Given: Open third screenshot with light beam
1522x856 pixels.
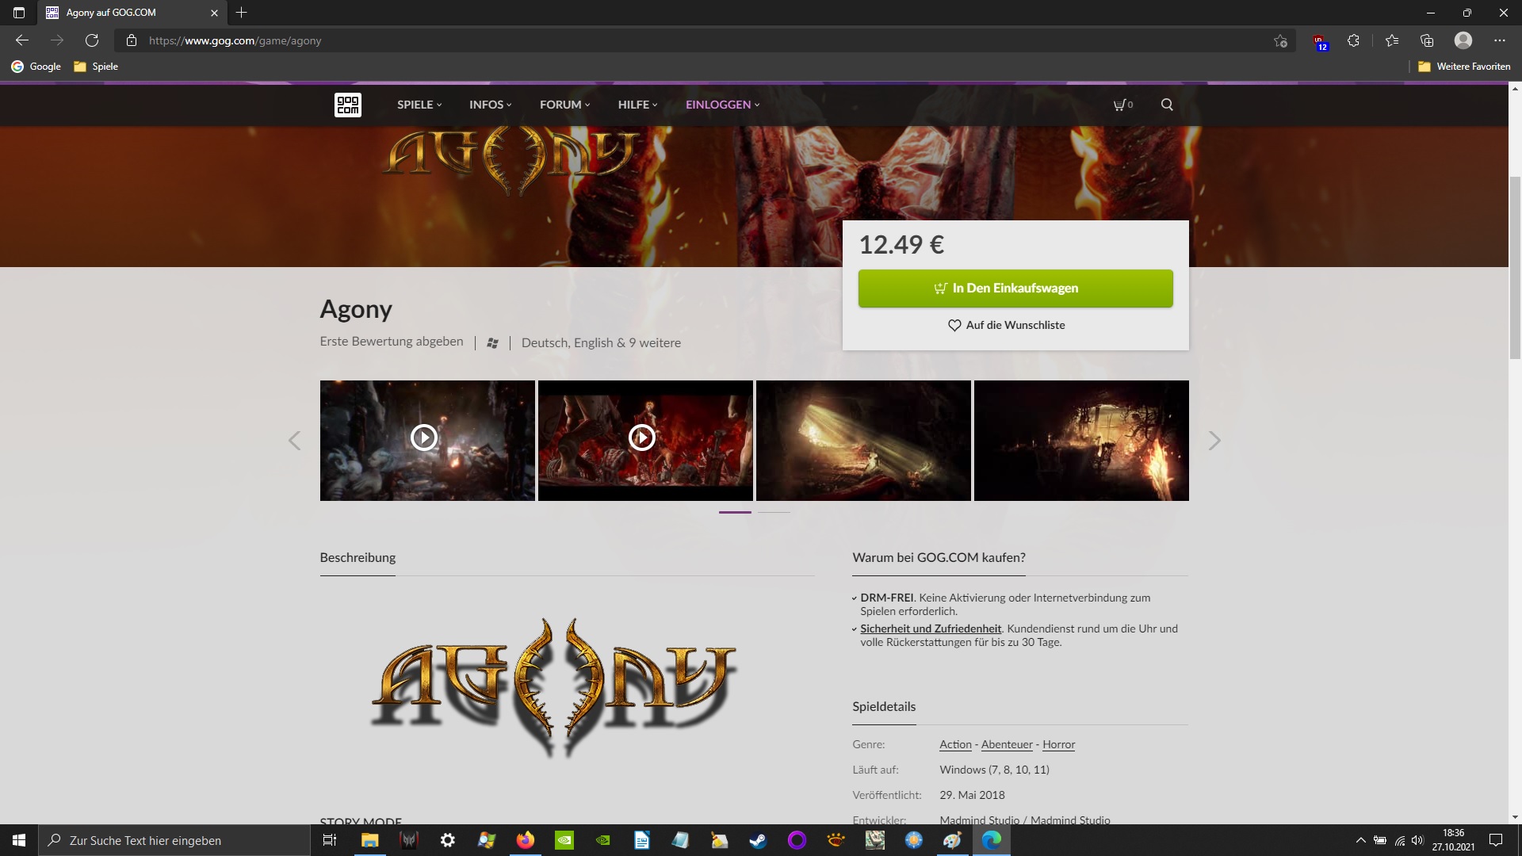Looking at the screenshot, I should (863, 441).
